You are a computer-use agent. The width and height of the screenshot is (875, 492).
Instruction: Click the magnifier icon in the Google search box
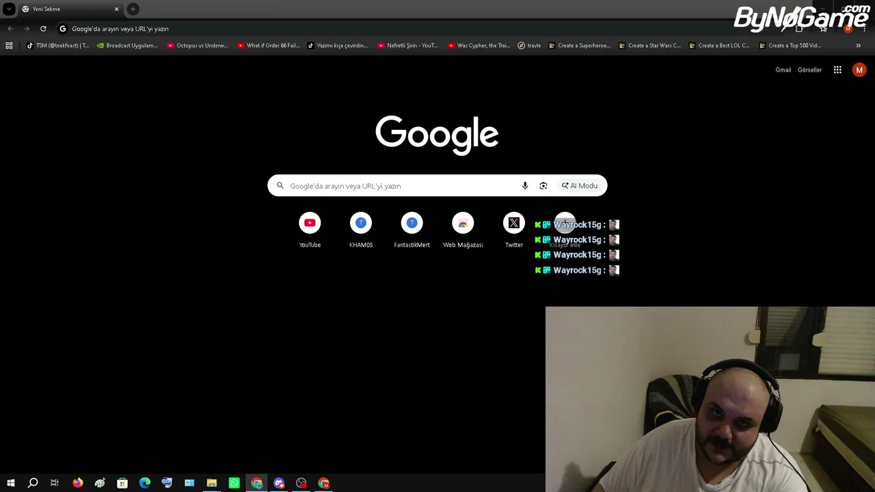pos(280,186)
